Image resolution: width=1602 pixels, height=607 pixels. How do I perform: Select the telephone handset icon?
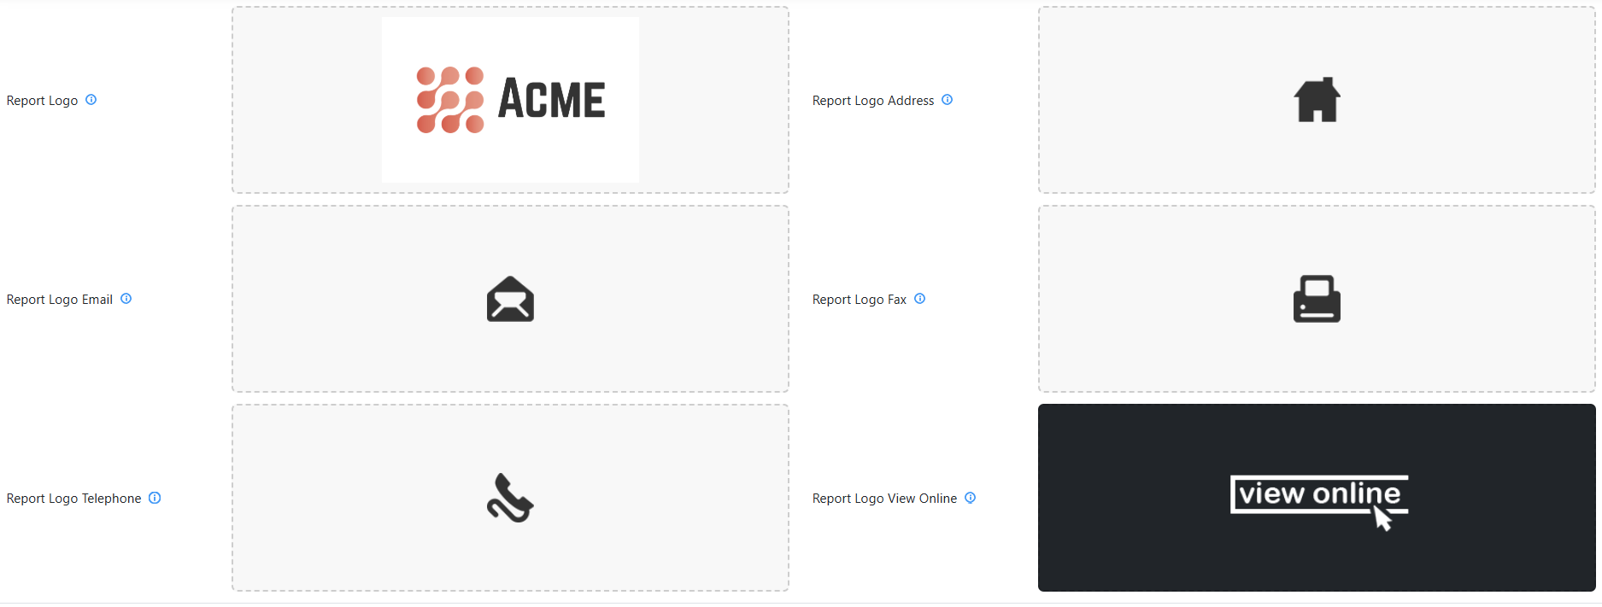pyautogui.click(x=510, y=498)
